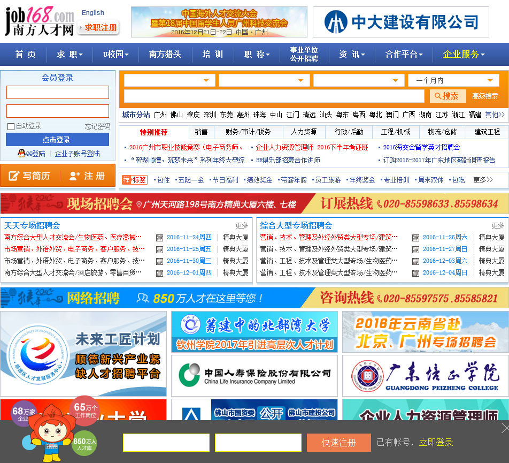This screenshot has width=509, height=463.
Task: Click the job168 南方人才网 logo
Action: [x=40, y=21]
